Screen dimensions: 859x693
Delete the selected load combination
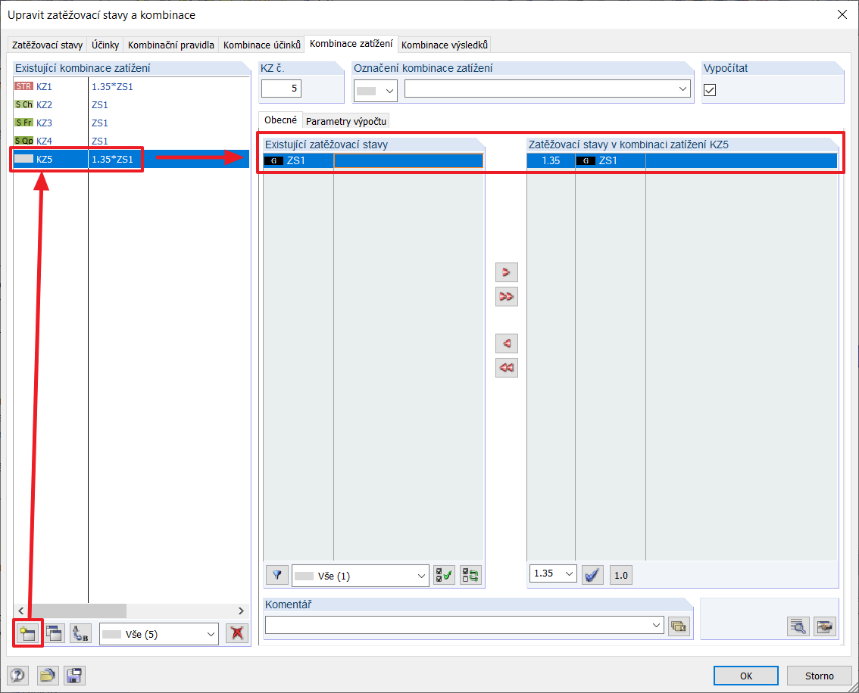pos(237,633)
